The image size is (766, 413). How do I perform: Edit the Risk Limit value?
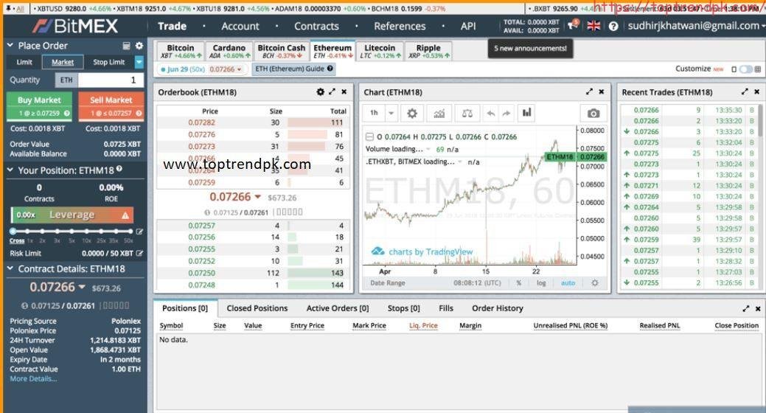pos(140,253)
